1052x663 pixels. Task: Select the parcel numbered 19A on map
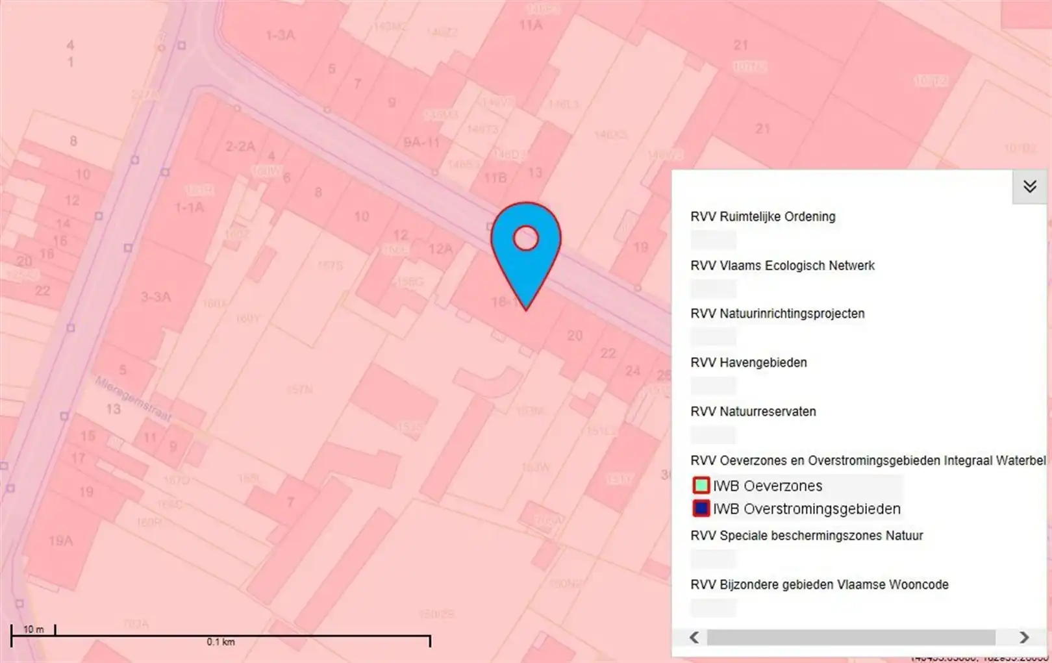60,540
